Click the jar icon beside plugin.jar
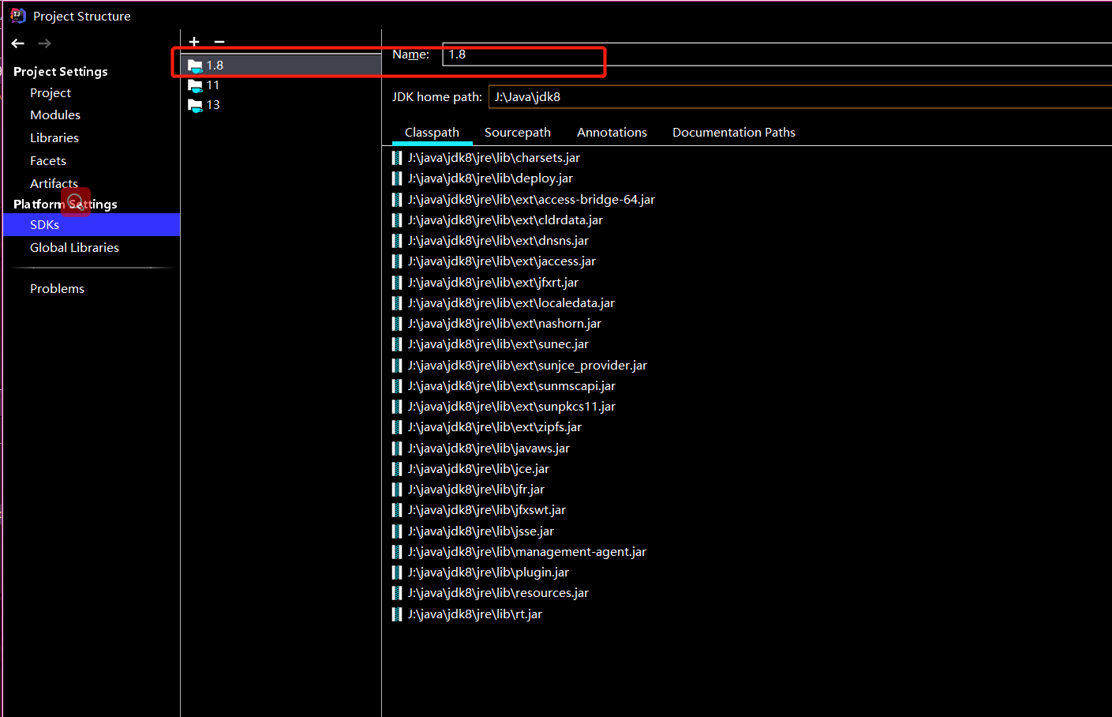The width and height of the screenshot is (1112, 717). (397, 572)
